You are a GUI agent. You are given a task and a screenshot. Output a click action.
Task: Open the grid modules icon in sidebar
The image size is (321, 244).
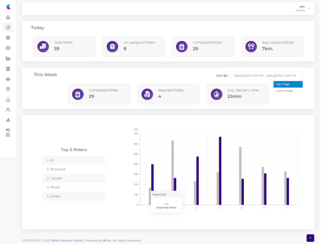point(8,37)
